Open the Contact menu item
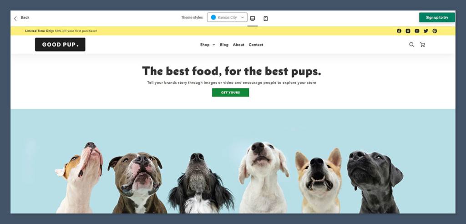466x224 pixels. [x=256, y=45]
